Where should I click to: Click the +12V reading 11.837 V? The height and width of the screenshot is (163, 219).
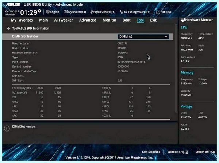[186, 117]
